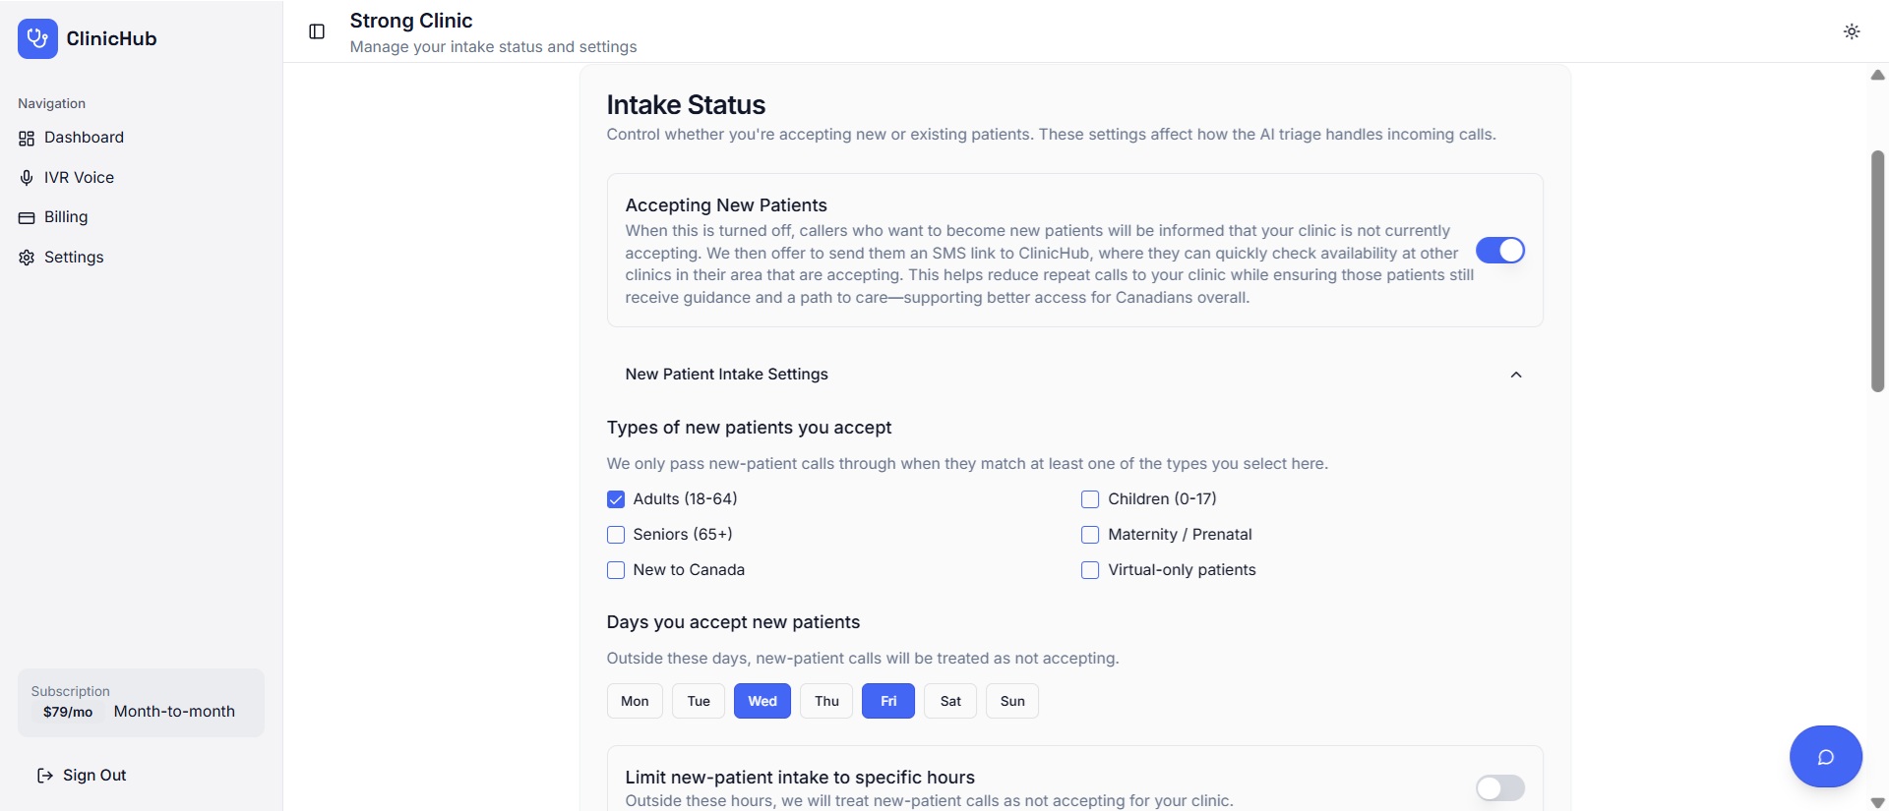
Task: Check the Seniors (65+) patient type
Action: (616, 535)
